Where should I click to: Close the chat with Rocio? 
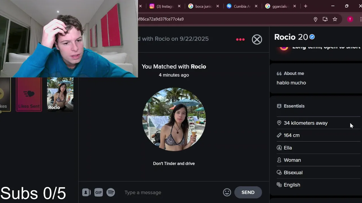click(257, 39)
